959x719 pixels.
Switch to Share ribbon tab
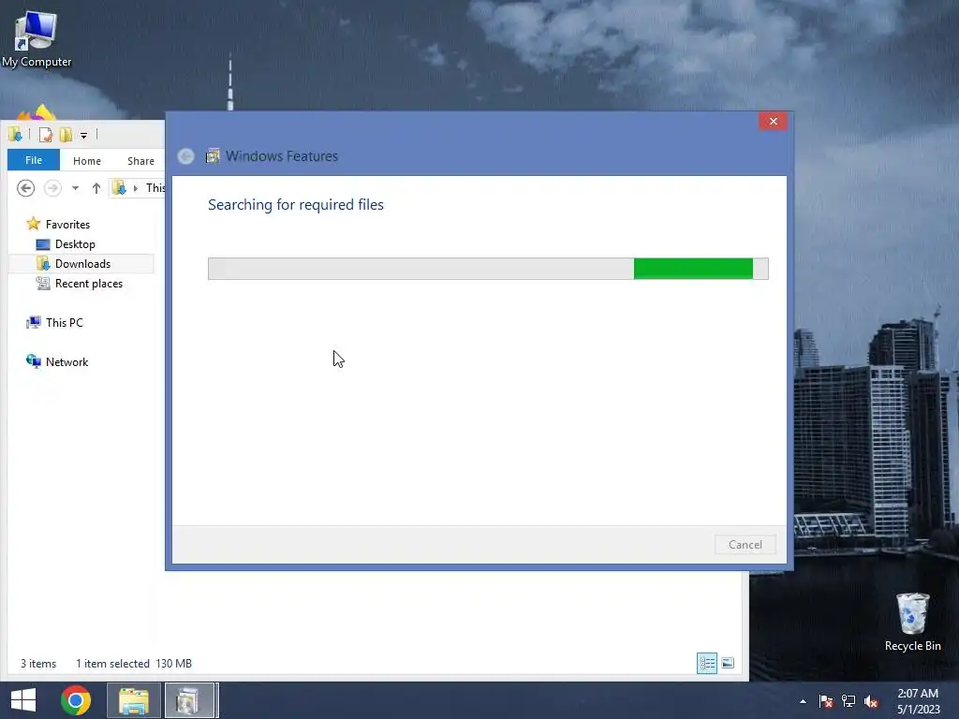(140, 161)
